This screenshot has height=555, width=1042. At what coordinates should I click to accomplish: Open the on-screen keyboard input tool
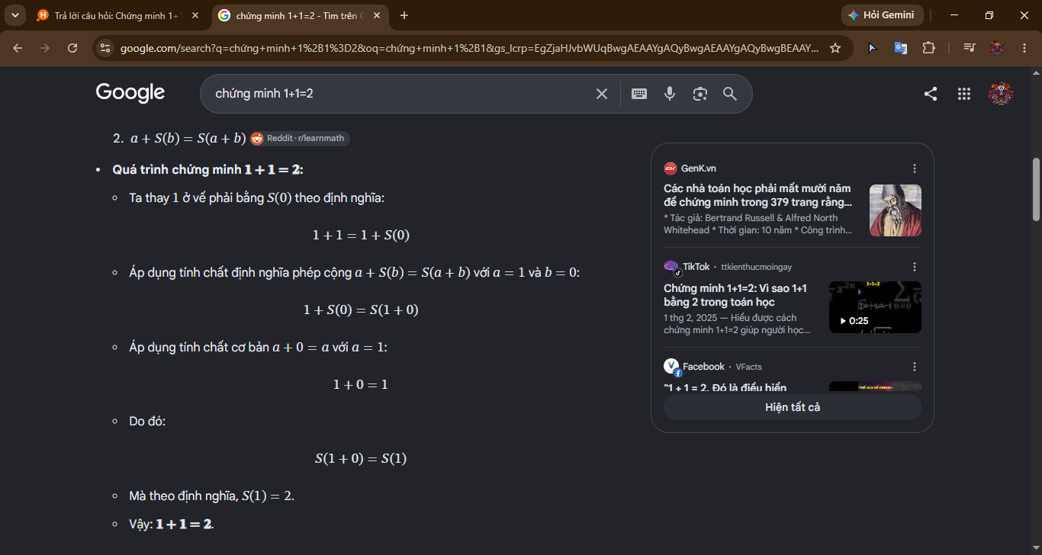click(x=639, y=94)
